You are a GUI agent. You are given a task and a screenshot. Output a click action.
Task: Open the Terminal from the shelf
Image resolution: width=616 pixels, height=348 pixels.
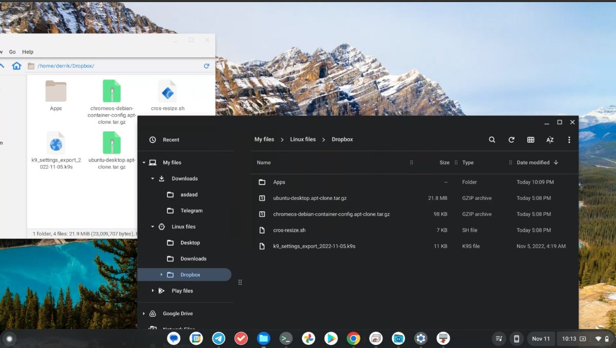coord(286,338)
